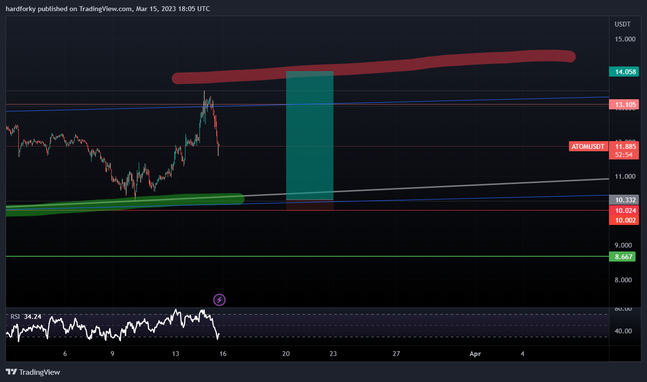
Task: Click the 13 date axis label
Action: pyautogui.click(x=176, y=354)
